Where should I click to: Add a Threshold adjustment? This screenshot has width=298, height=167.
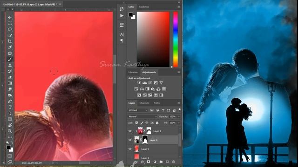tap(150, 95)
